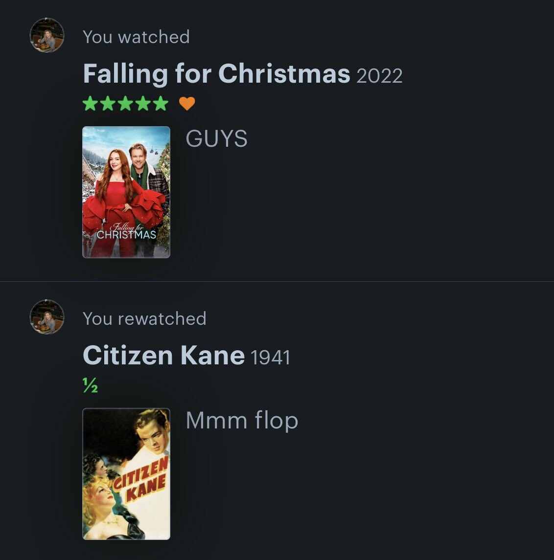Viewport: 554px width, 560px height.
Task: View the Citizen Kane poster
Action: [126, 473]
